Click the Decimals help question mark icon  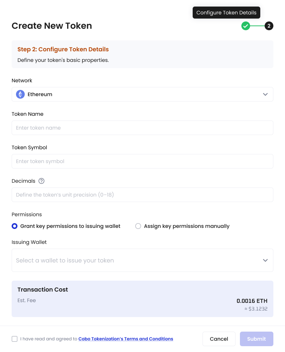(x=41, y=181)
